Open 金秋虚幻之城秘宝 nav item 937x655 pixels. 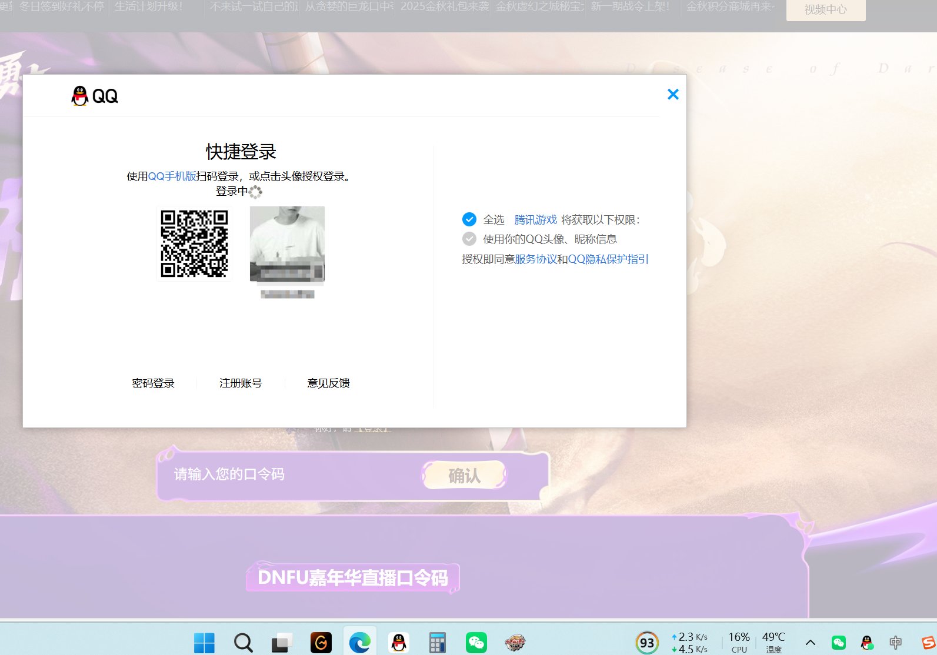pos(540,7)
